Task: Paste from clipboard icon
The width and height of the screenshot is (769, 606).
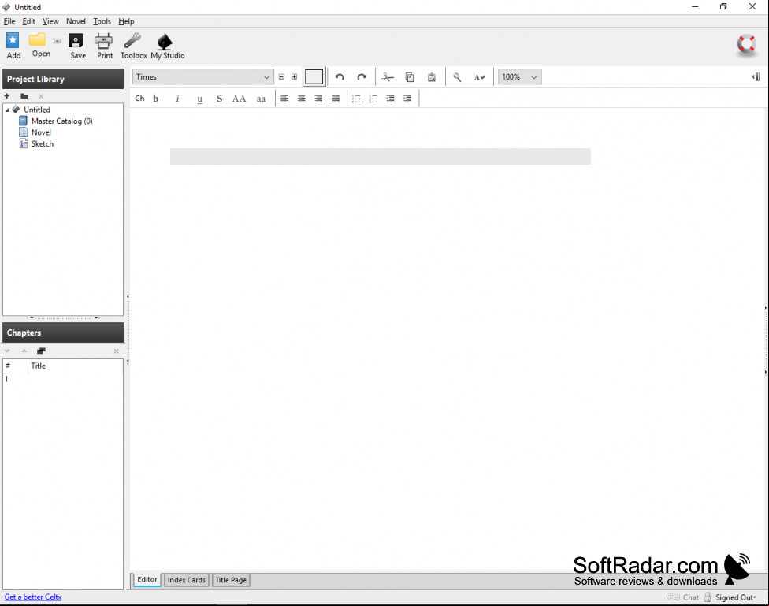Action: coord(432,77)
